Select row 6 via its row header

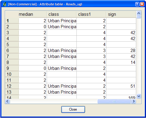point(12,51)
